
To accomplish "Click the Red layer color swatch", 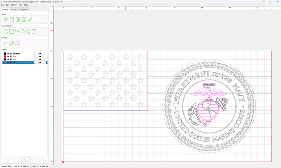I will pos(5,56).
